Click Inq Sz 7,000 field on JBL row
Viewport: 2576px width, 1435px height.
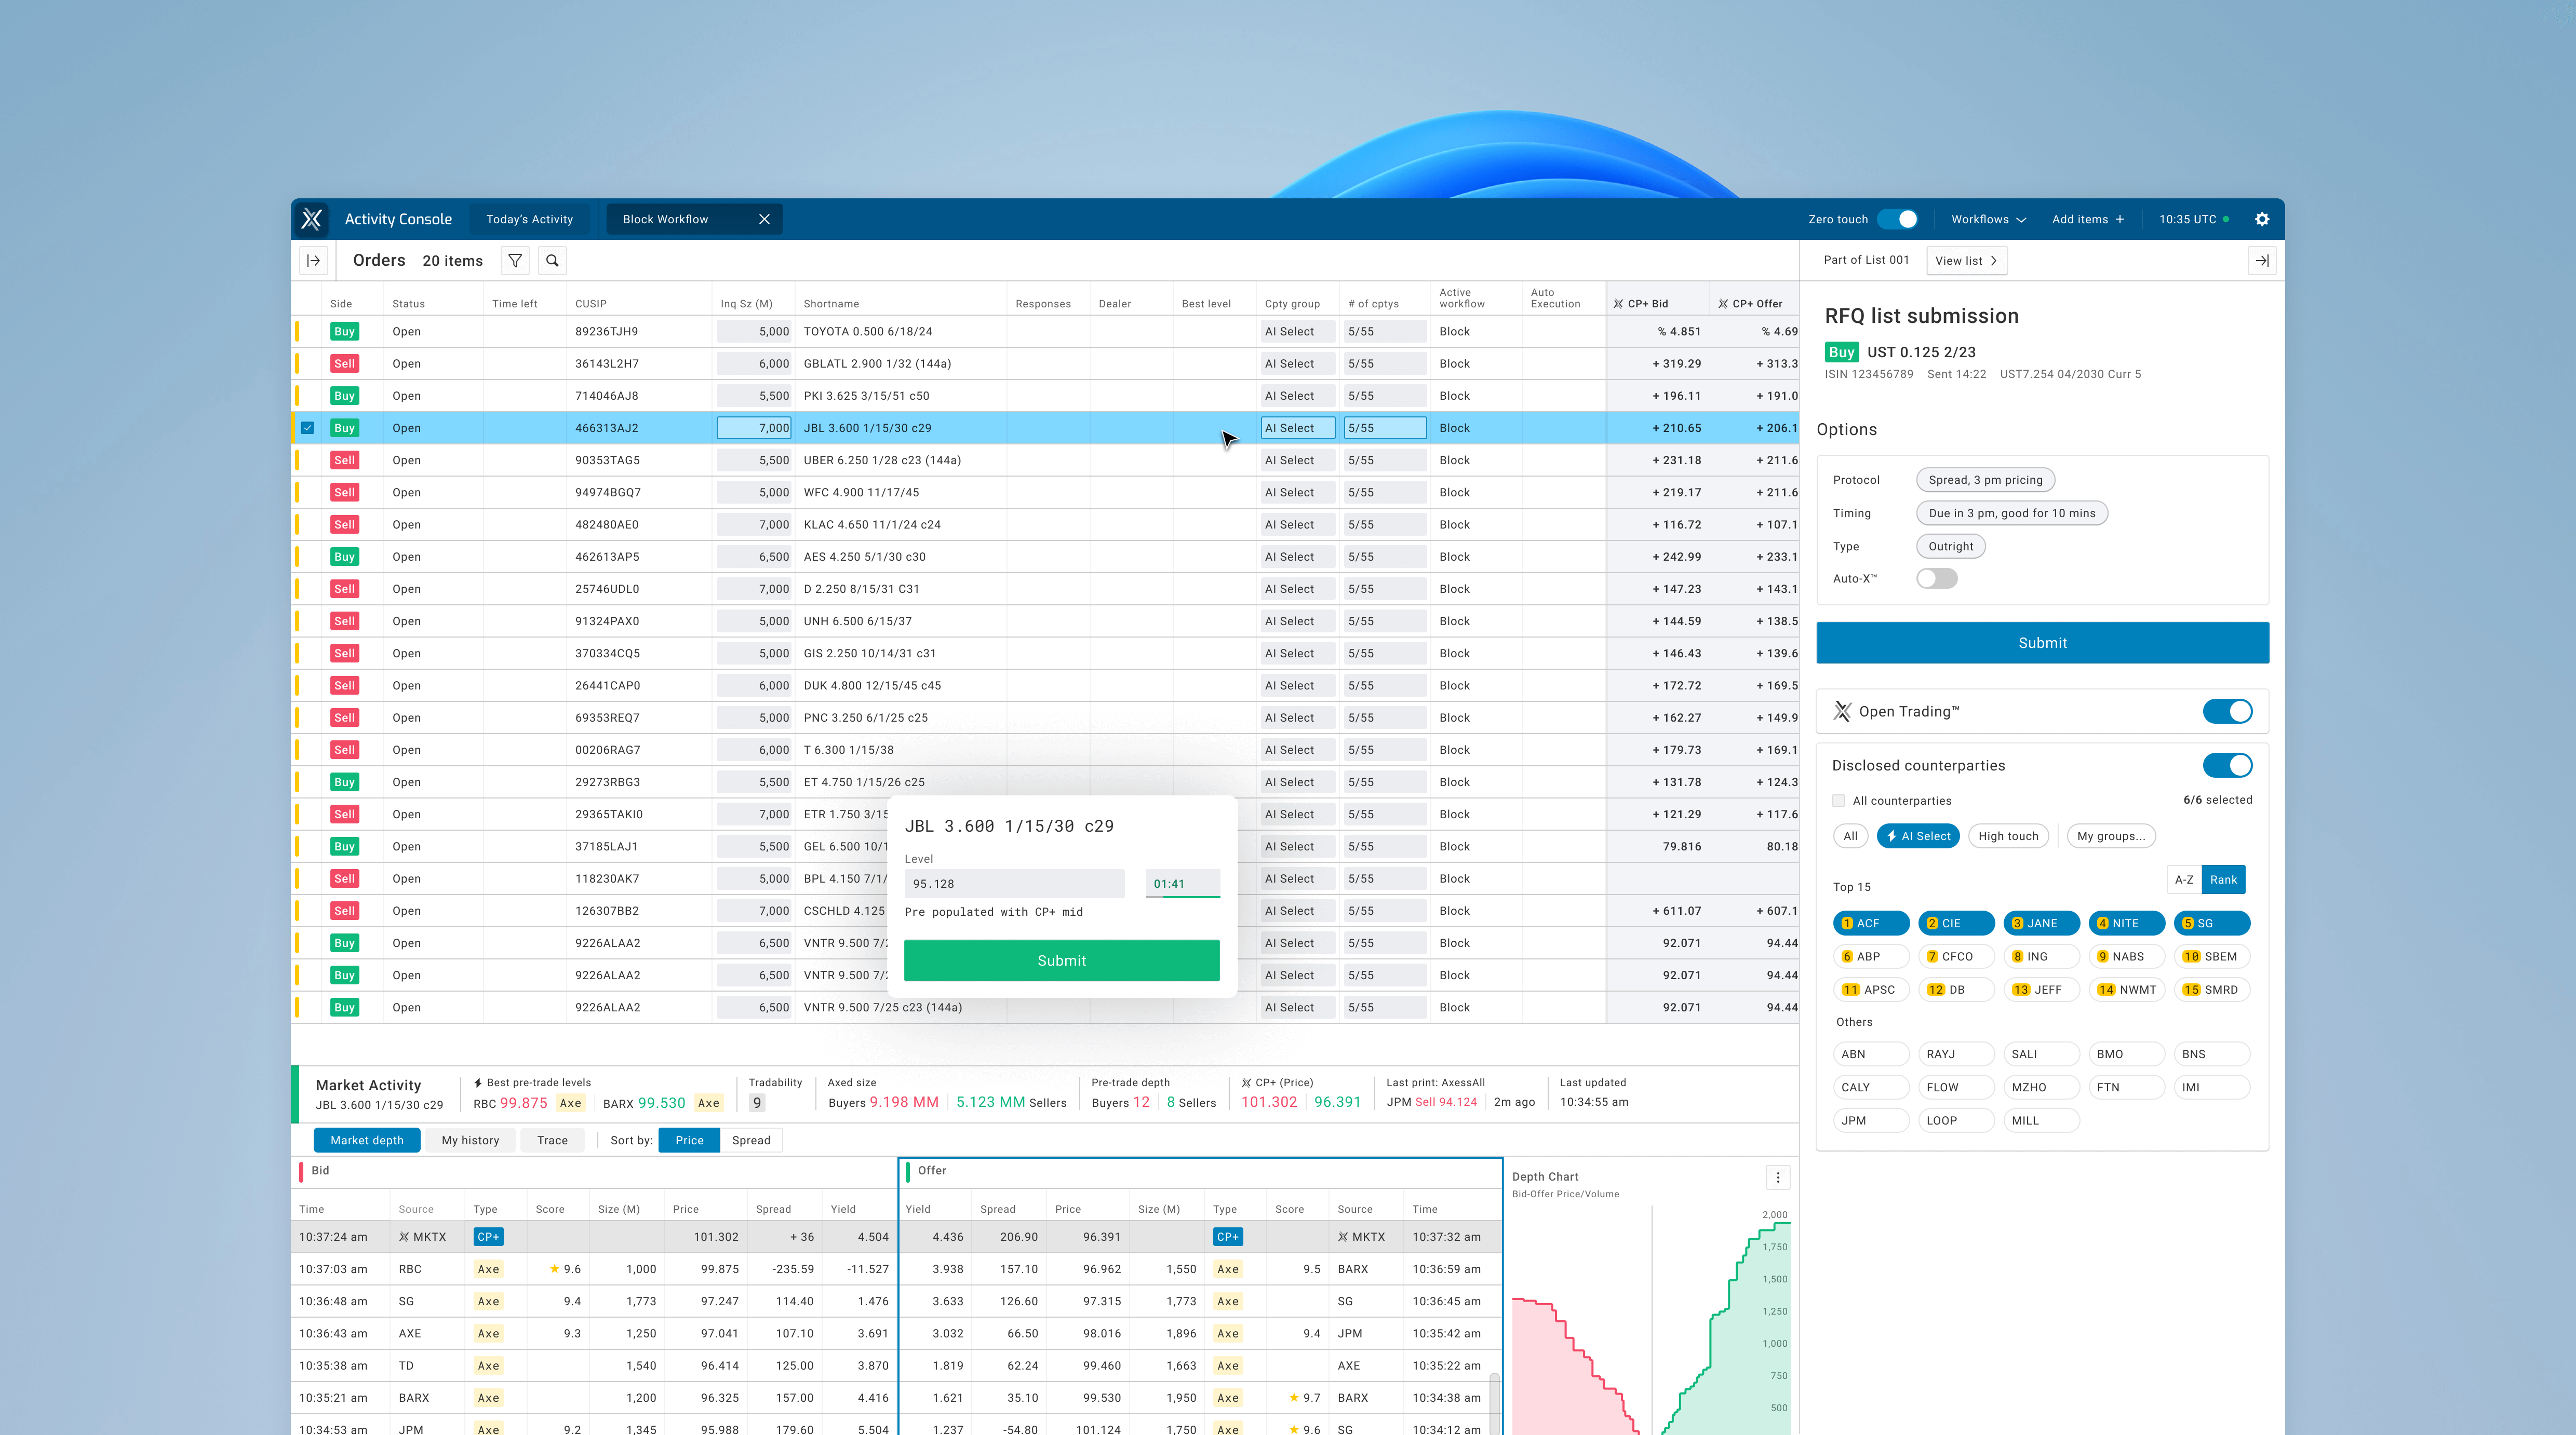[x=754, y=428]
